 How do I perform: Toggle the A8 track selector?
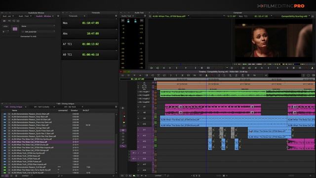coord(144,112)
